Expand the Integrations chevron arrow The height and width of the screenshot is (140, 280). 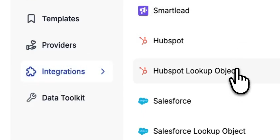click(x=103, y=72)
